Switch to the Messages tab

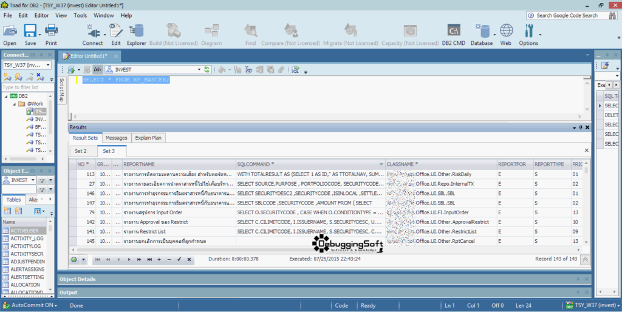point(116,138)
